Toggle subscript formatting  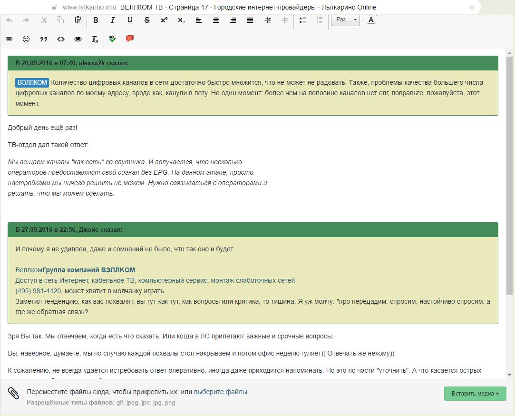(x=181, y=20)
